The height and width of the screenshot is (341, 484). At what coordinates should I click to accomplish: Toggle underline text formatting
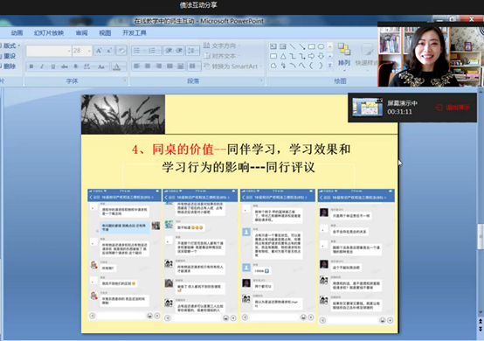coord(53,66)
